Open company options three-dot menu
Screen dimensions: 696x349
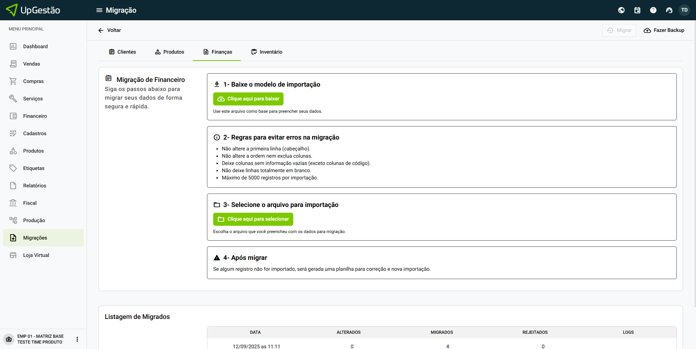77,339
